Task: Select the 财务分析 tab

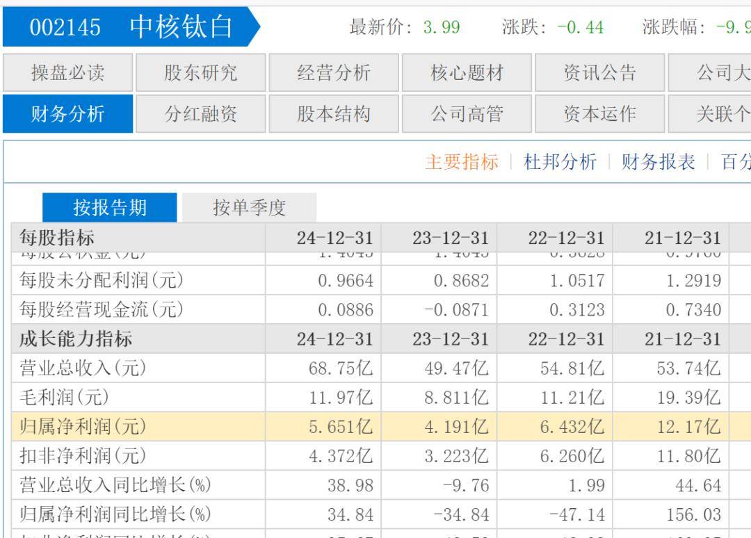Action: pos(67,114)
